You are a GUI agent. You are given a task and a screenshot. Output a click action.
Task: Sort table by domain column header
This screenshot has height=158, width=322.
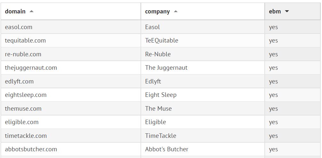(x=15, y=12)
